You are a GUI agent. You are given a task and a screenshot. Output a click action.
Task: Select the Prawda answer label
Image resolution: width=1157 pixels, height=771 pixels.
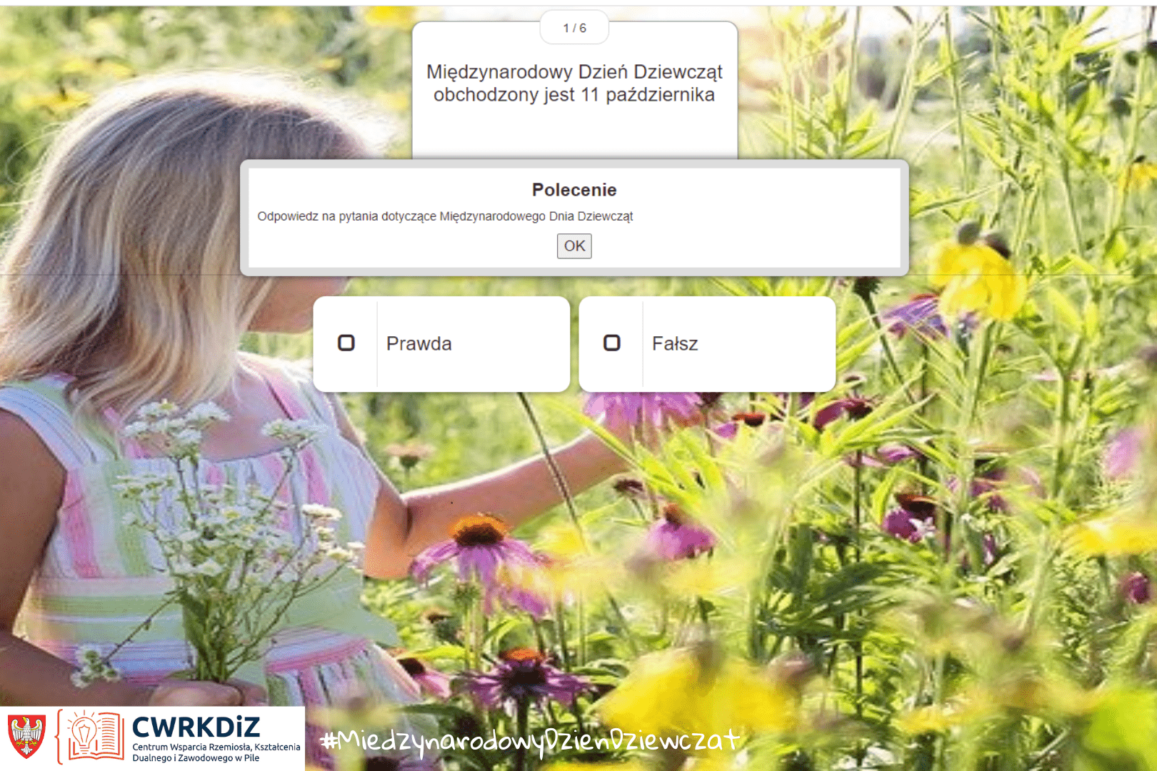coord(419,344)
